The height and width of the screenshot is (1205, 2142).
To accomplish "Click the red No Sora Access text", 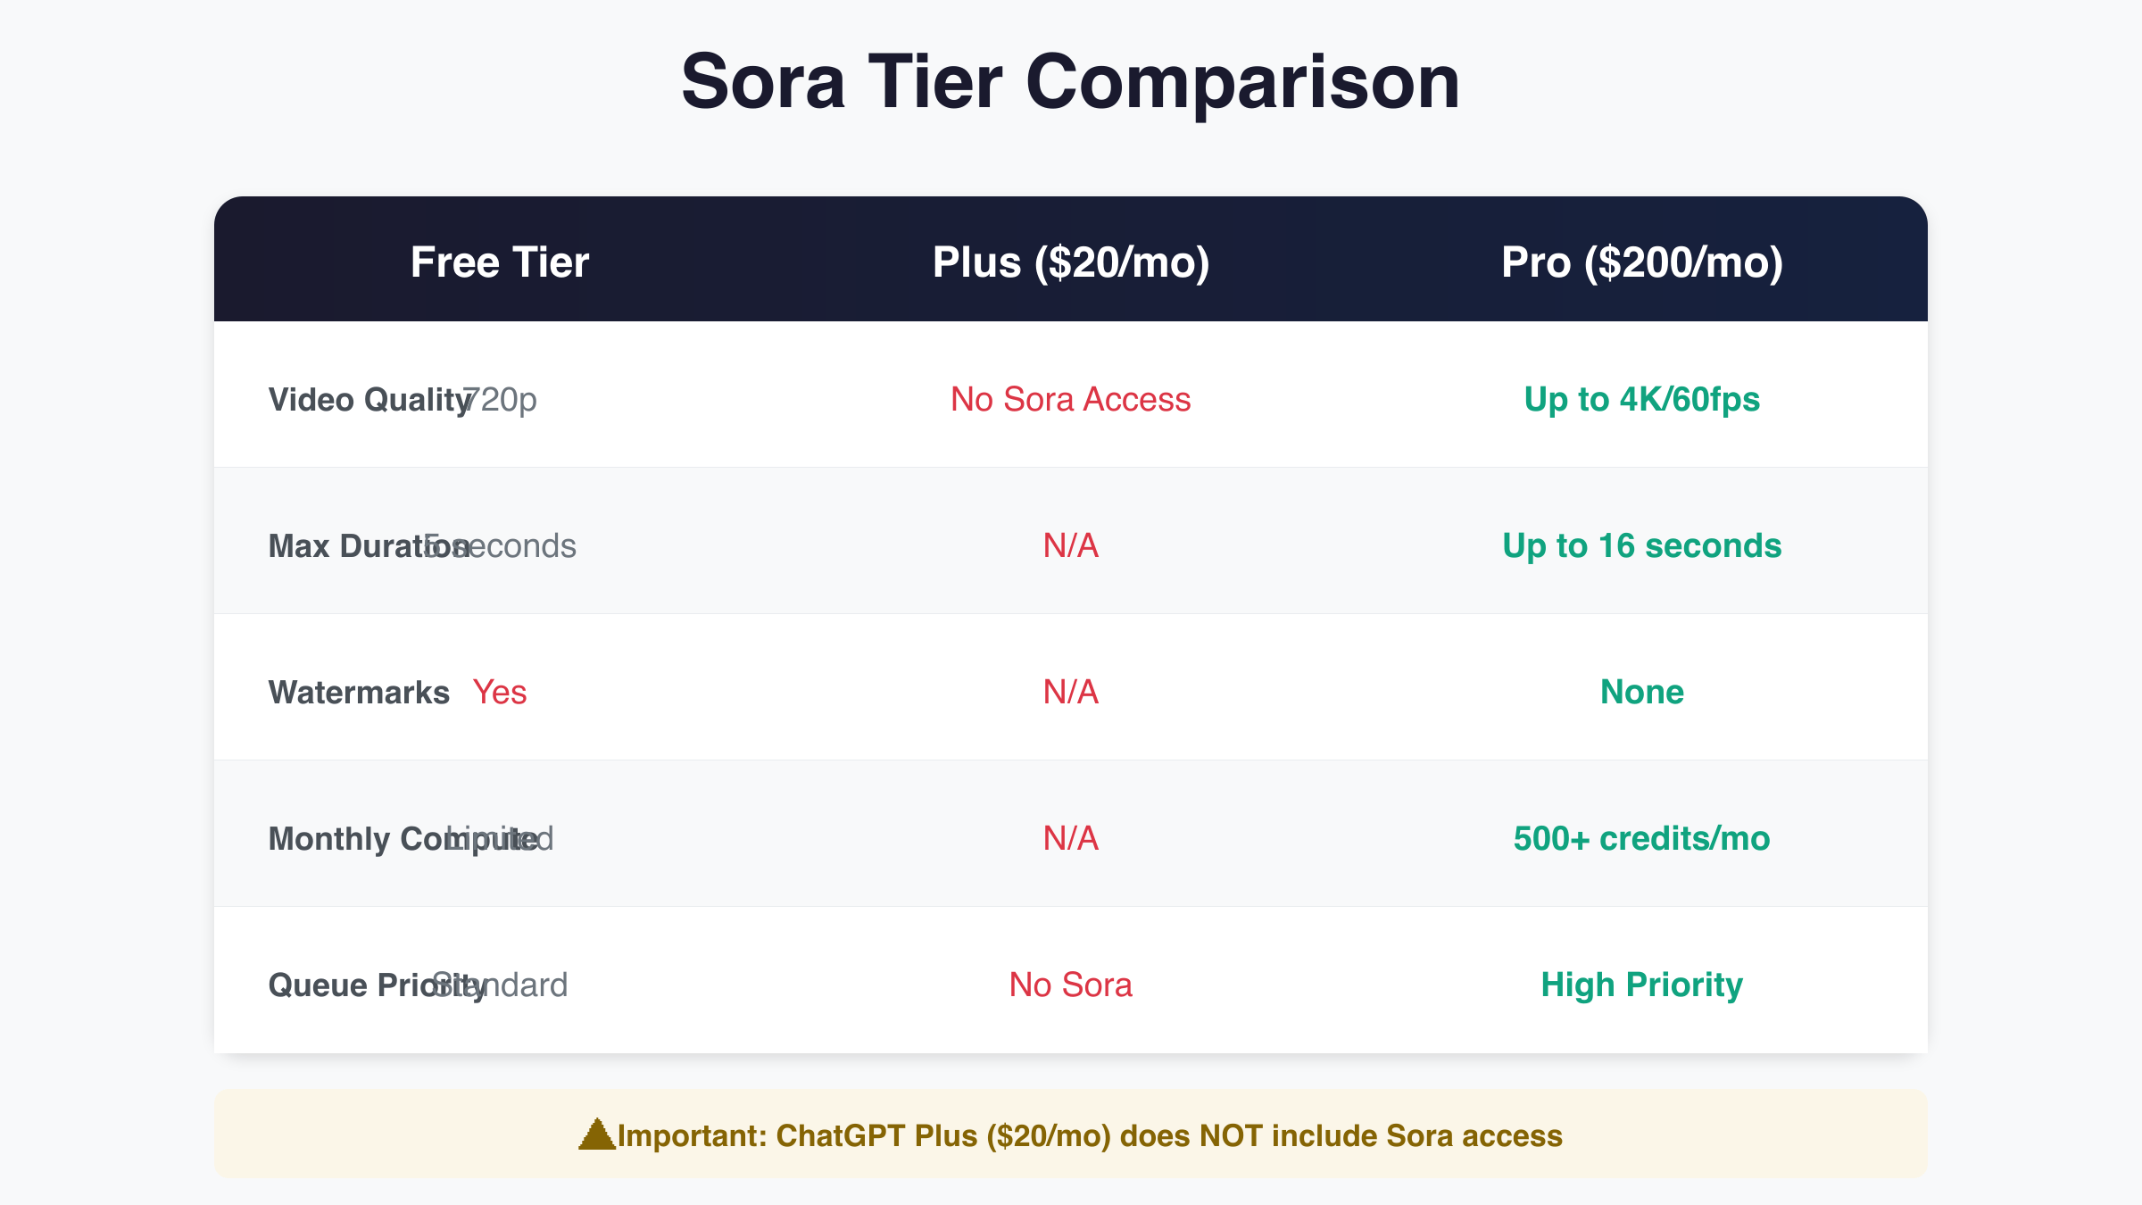I will (x=1070, y=400).
